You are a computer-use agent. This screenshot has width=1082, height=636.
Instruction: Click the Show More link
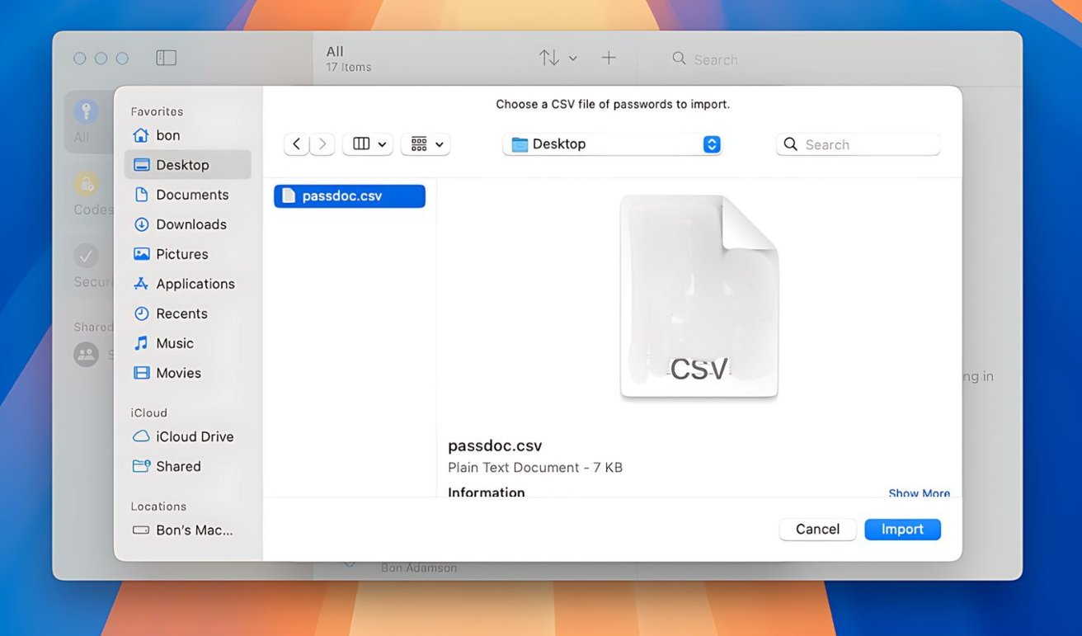(x=919, y=492)
